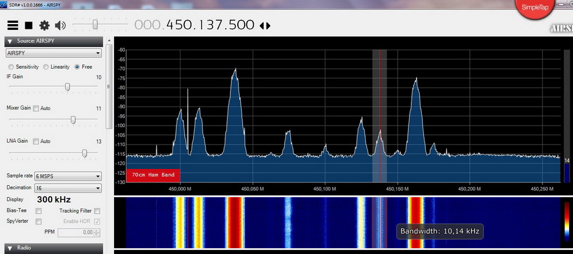Click the 300 kHz display value
Screen dimensions: 573x254
click(x=54, y=200)
